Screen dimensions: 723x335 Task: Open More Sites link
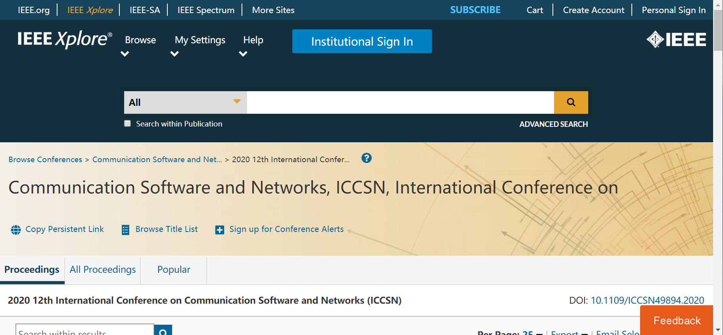click(x=273, y=10)
